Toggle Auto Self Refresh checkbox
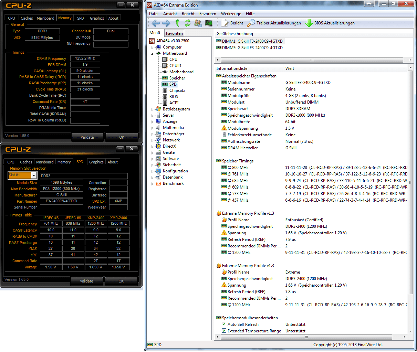Screen dimensions: 417x352 [x=224, y=324]
